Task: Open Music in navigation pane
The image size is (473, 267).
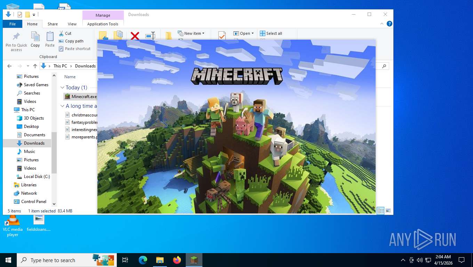Action: [26, 152]
